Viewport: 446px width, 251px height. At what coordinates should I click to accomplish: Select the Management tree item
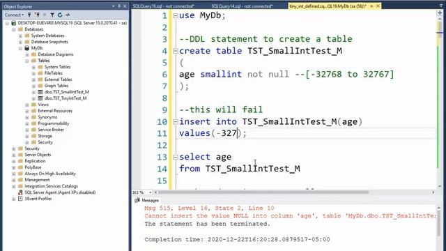coord(37,180)
